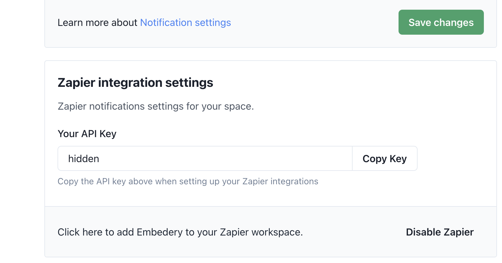This screenshot has width=502, height=263.
Task: Click the Zapier integration settings heading
Action: pos(135,83)
